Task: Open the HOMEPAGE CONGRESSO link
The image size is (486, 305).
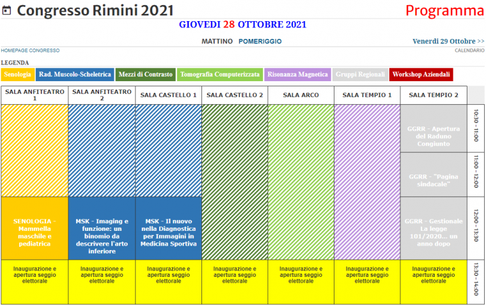Action: (30, 51)
